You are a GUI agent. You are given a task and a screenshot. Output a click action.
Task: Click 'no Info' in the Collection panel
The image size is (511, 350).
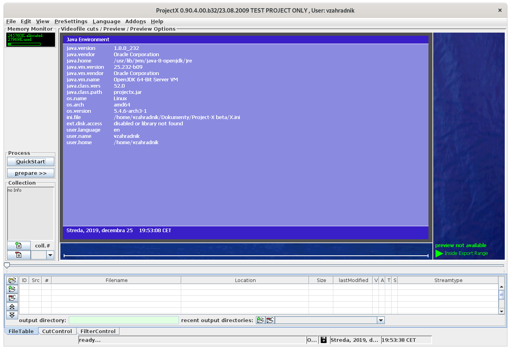pos(15,190)
